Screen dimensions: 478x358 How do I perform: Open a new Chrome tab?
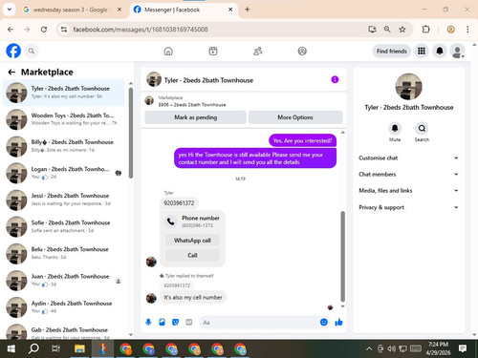tap(248, 10)
